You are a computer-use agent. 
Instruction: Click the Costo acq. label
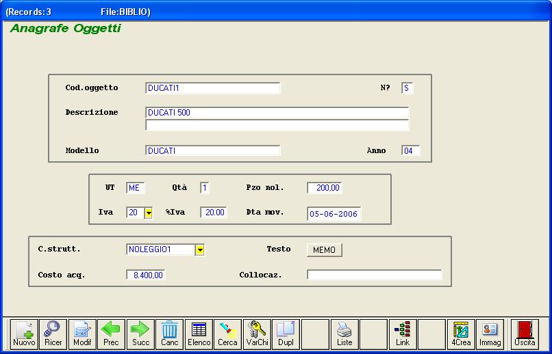pos(62,275)
